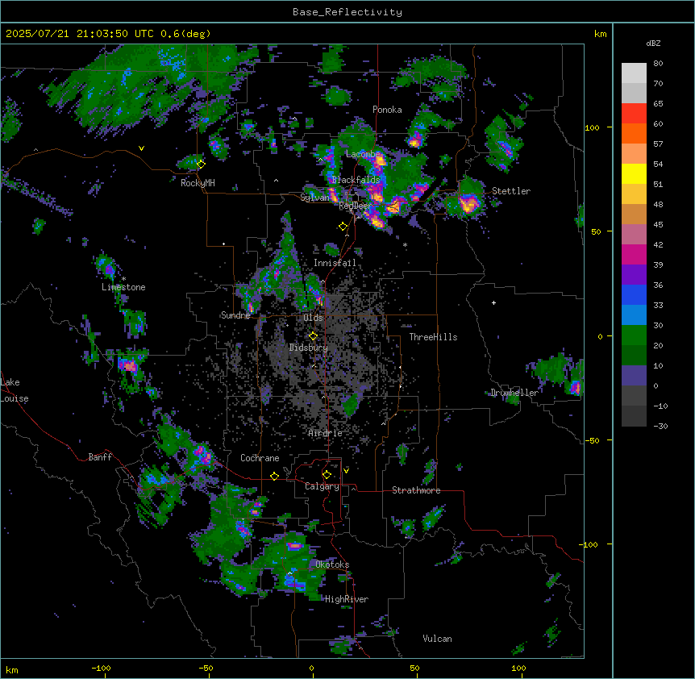Image resolution: width=695 pixels, height=679 pixels.
Task: Click the Banff town label
Action: (100, 457)
